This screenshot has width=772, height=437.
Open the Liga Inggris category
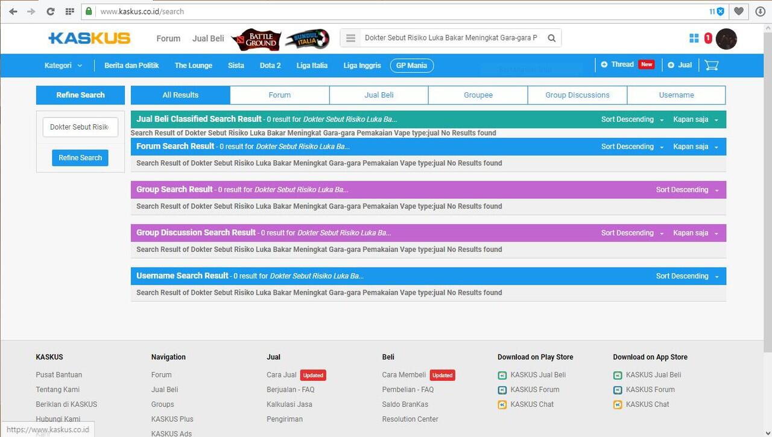pos(362,65)
